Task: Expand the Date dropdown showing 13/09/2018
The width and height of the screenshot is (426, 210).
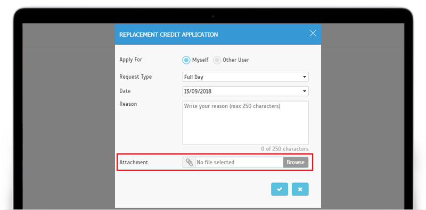Action: (245, 91)
